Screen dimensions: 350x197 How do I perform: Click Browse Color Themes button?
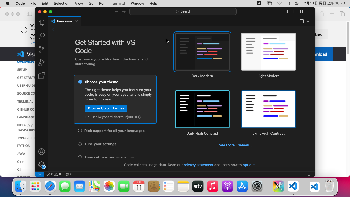tap(106, 108)
